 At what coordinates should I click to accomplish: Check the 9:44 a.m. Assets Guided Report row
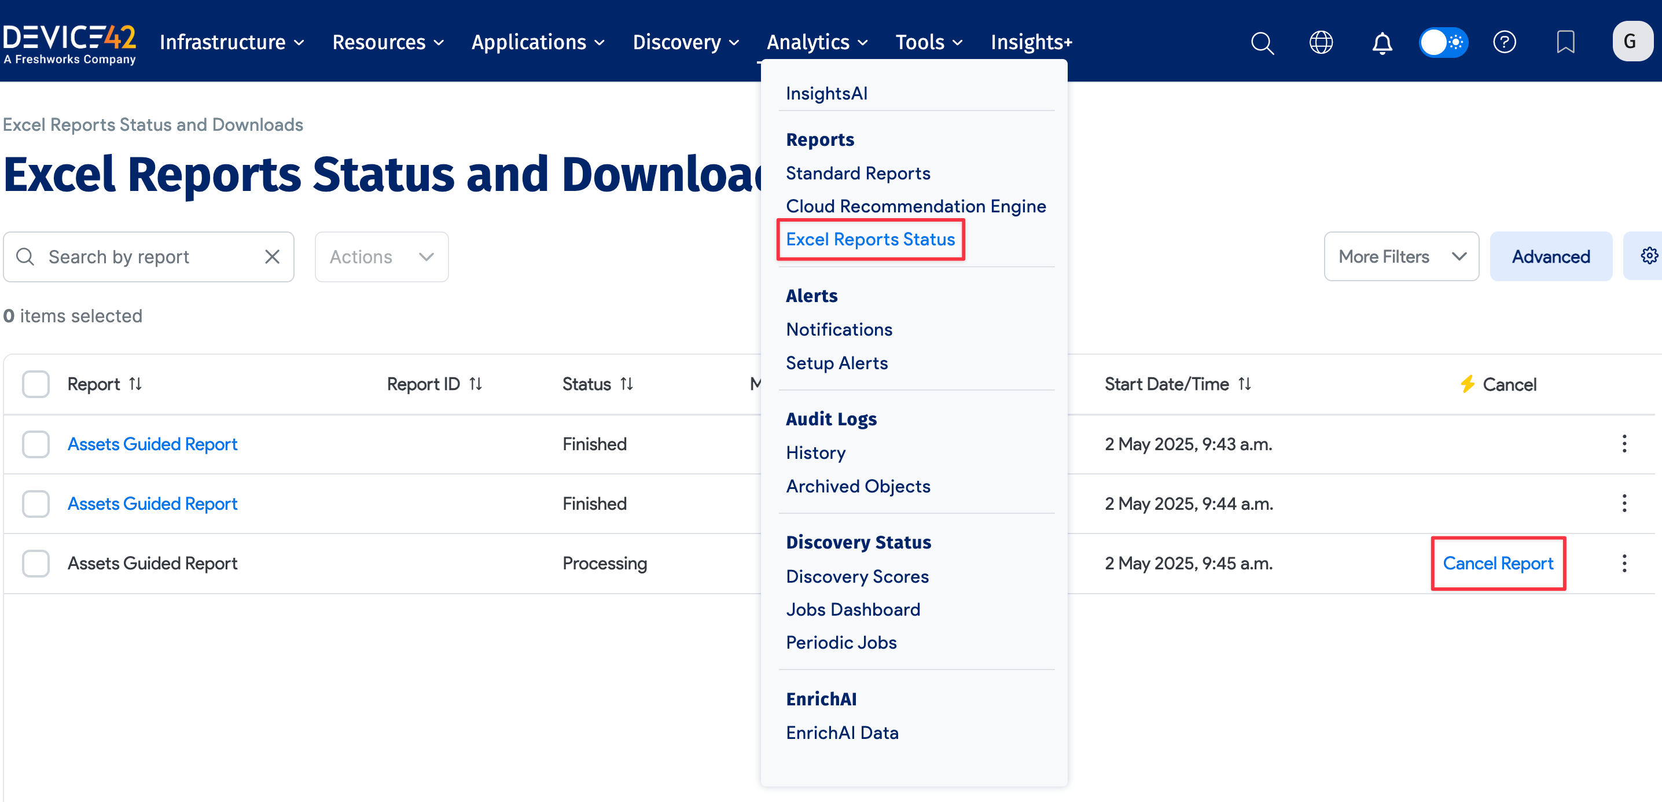(35, 503)
